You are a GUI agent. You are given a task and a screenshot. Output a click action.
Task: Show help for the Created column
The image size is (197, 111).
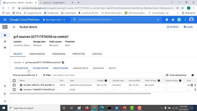tap(106, 80)
